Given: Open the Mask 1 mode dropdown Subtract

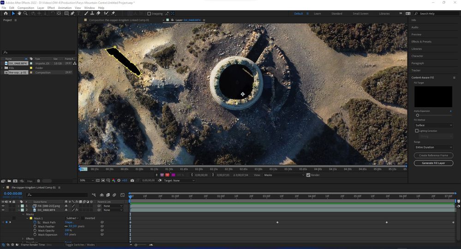Looking at the screenshot, I should pyautogui.click(x=72, y=218).
